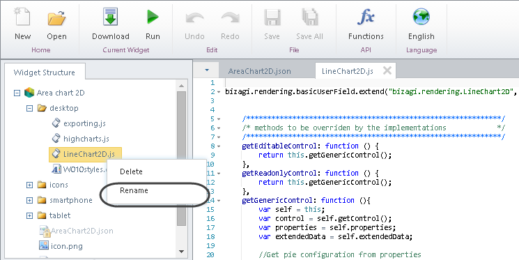Click the tablet folder icon
Screen dimensions: 519x260
click(42, 215)
